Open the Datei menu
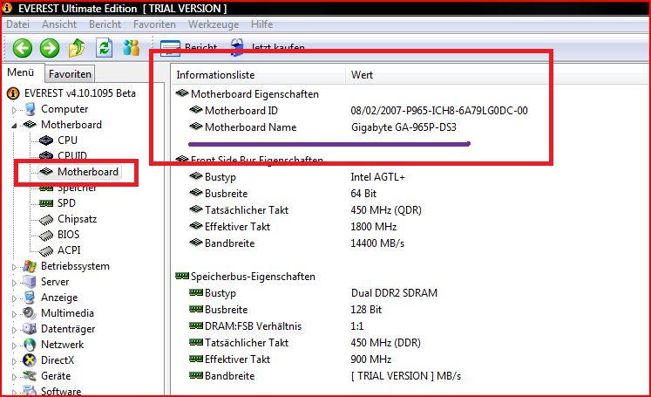The height and width of the screenshot is (397, 651). pyautogui.click(x=17, y=24)
